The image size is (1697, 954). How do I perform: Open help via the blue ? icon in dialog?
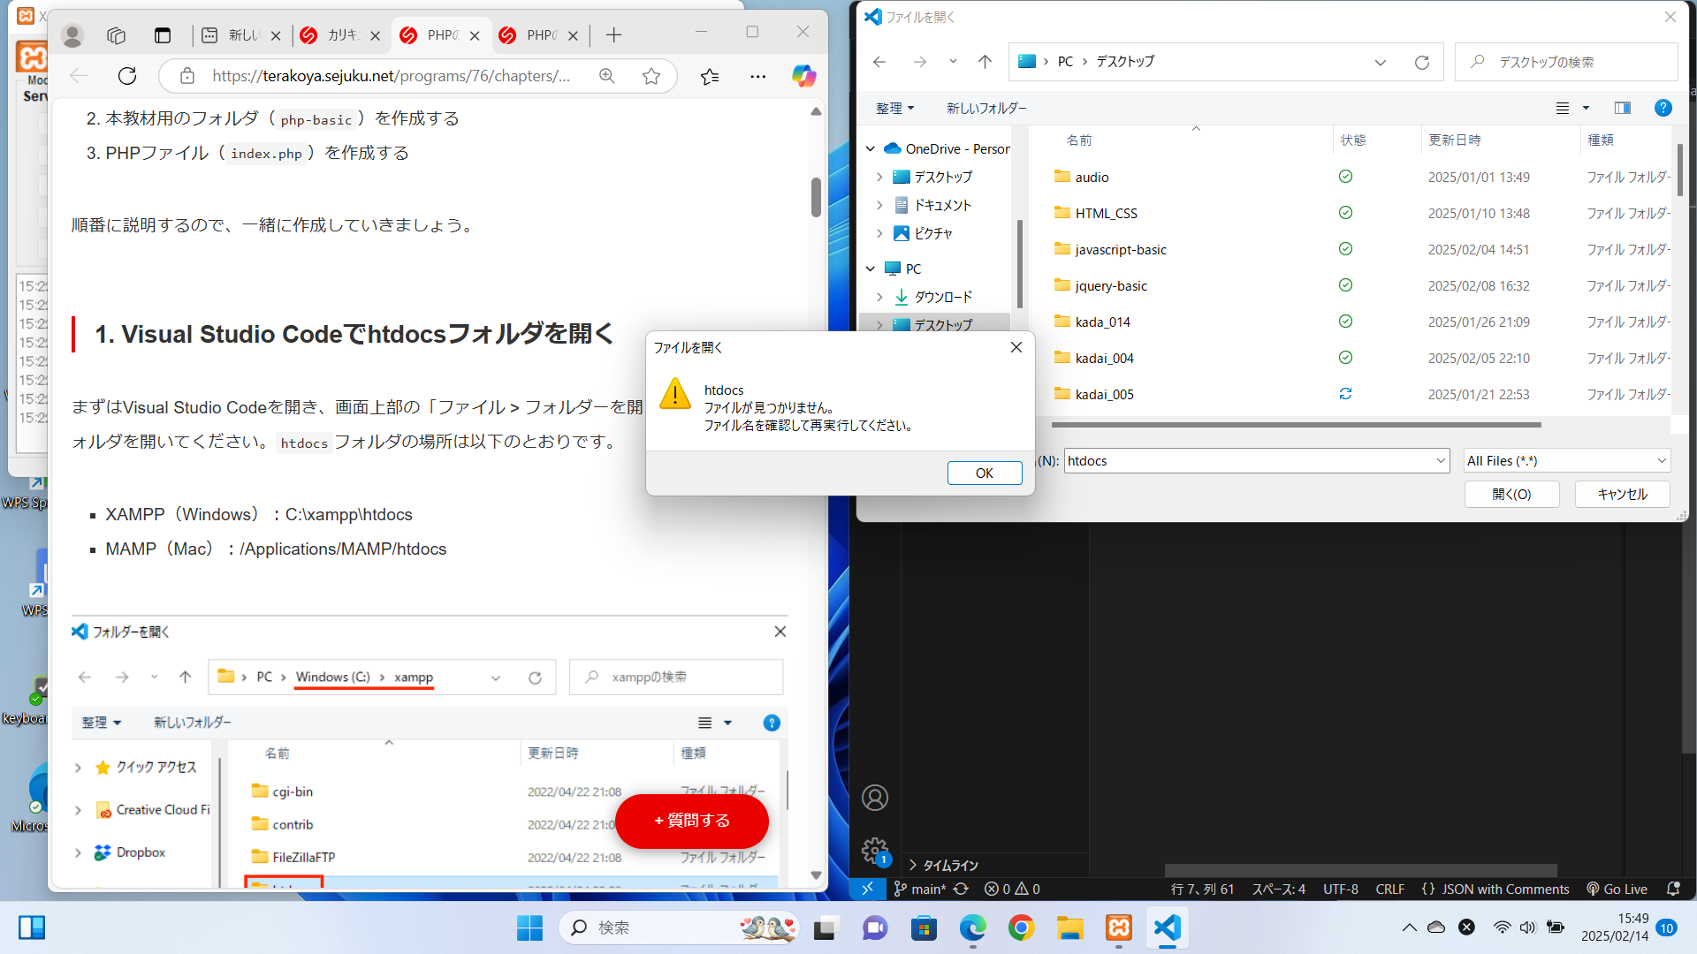click(x=1663, y=108)
